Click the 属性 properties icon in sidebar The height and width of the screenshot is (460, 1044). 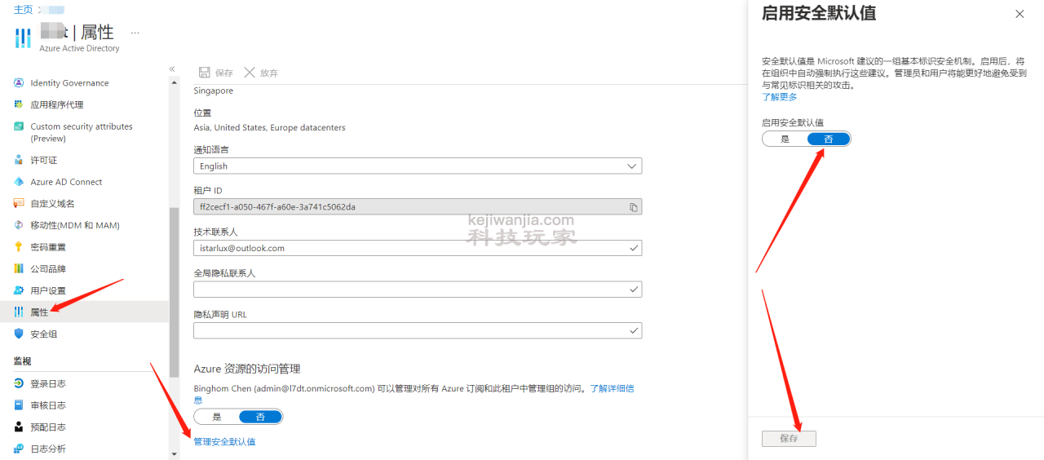click(x=19, y=312)
